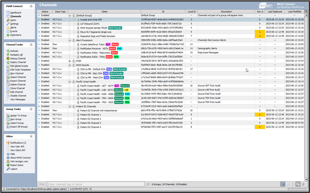Screen dimensions: 310x193
Task: Collapse the Channel Tasks panel chevron
Action: (x=31, y=45)
